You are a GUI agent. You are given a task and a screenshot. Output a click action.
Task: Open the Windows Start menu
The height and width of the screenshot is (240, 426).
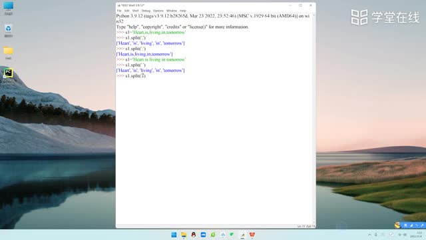tap(174, 235)
